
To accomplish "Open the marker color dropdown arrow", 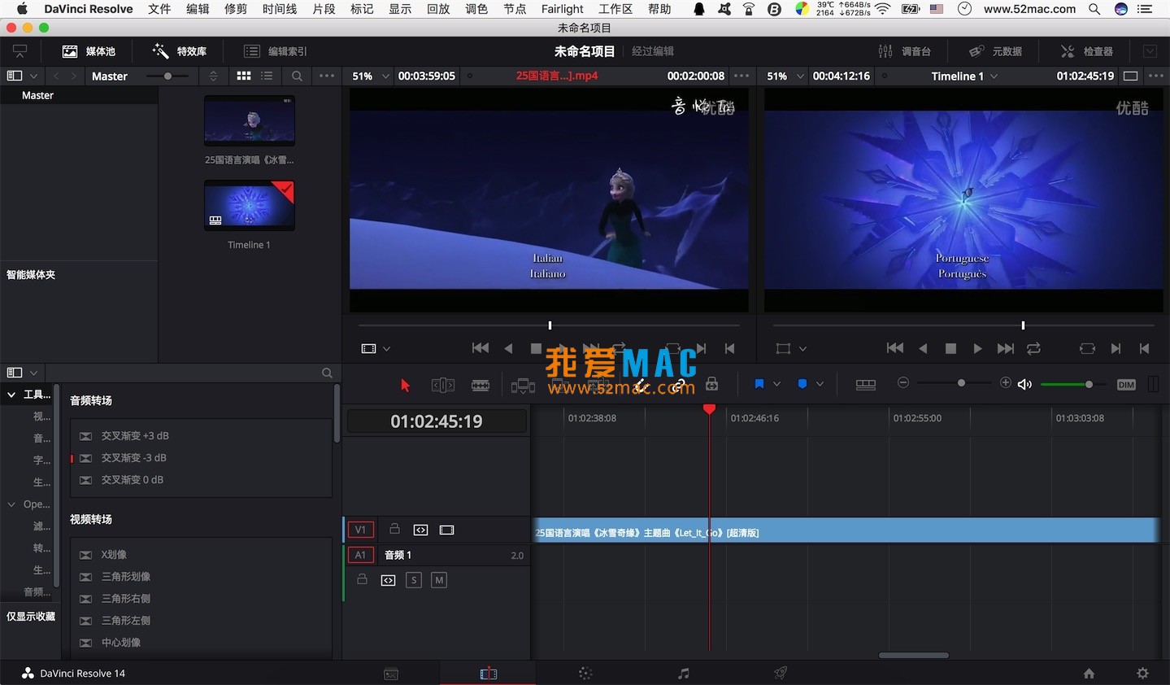I will [820, 384].
